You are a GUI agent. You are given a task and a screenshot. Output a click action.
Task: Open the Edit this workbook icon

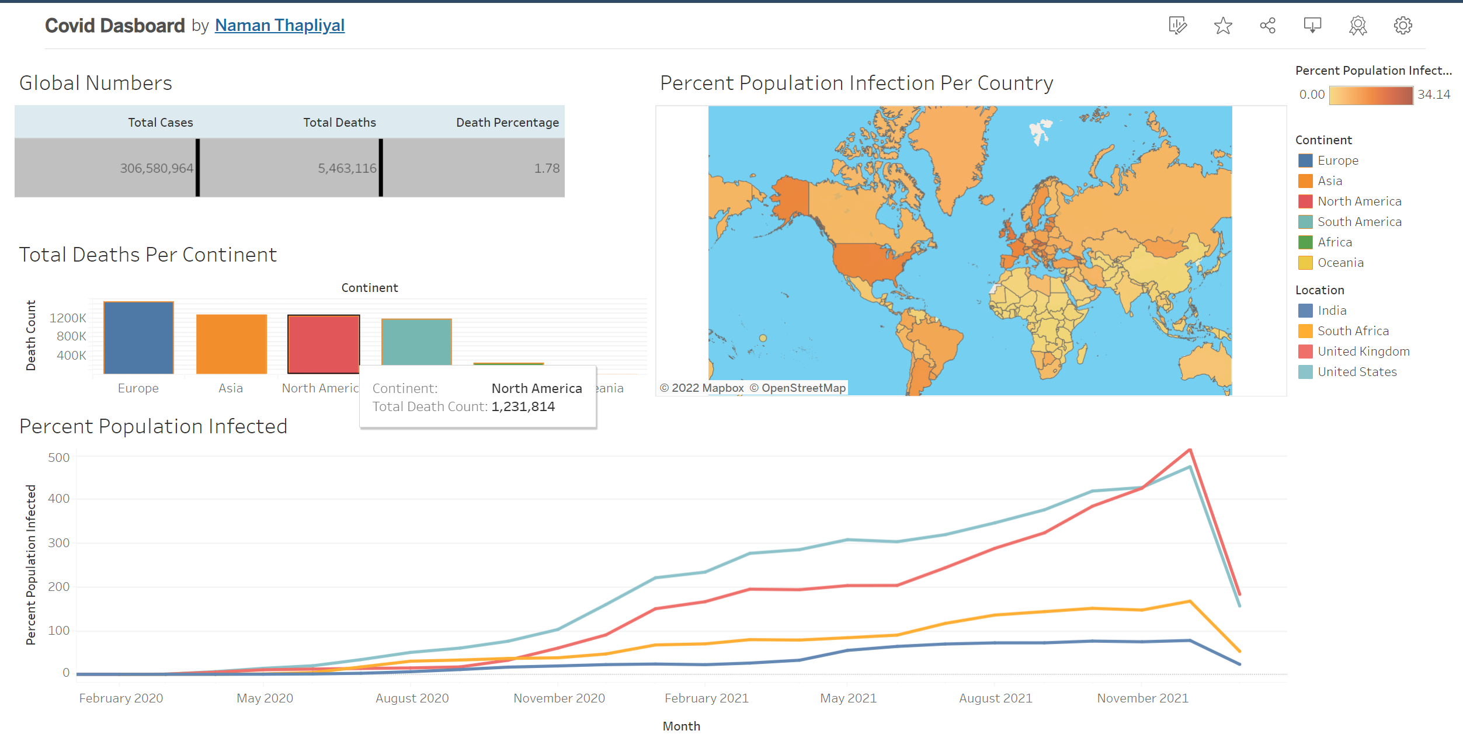coord(1177,25)
